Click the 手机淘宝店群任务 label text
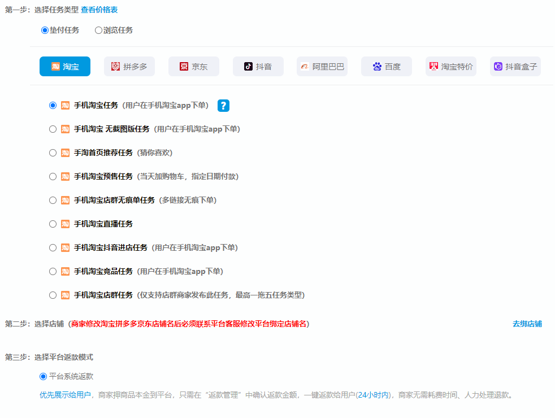Viewport: 555px width, 418px height. pyautogui.click(x=103, y=295)
